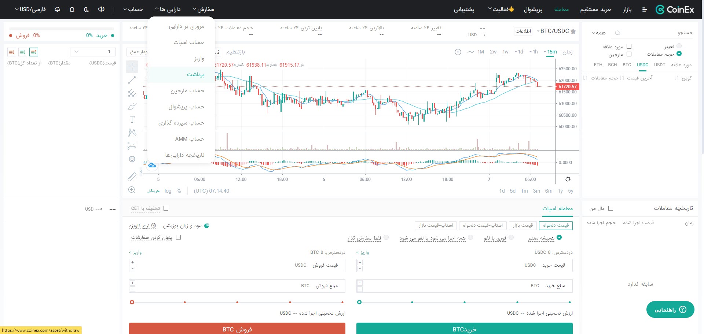Open the notifications bell
This screenshot has height=334, width=704.
pyautogui.click(x=72, y=9)
